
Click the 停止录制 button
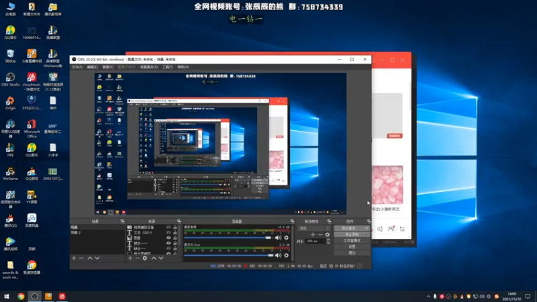(x=352, y=234)
